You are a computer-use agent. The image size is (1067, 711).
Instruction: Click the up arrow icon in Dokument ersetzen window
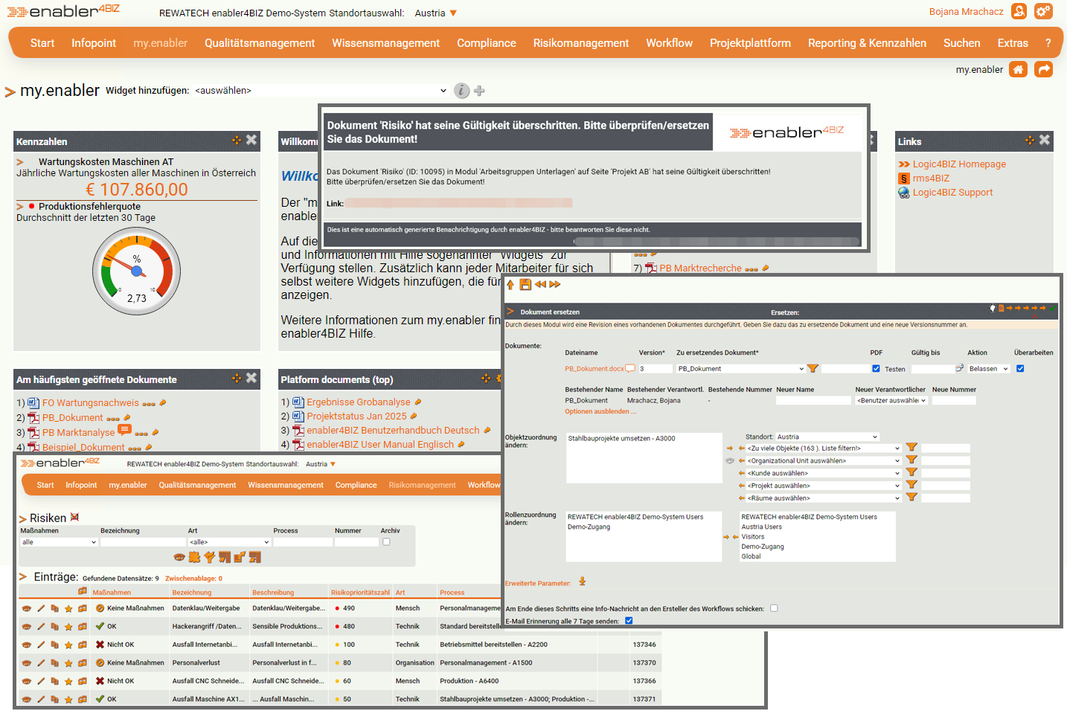pos(510,284)
